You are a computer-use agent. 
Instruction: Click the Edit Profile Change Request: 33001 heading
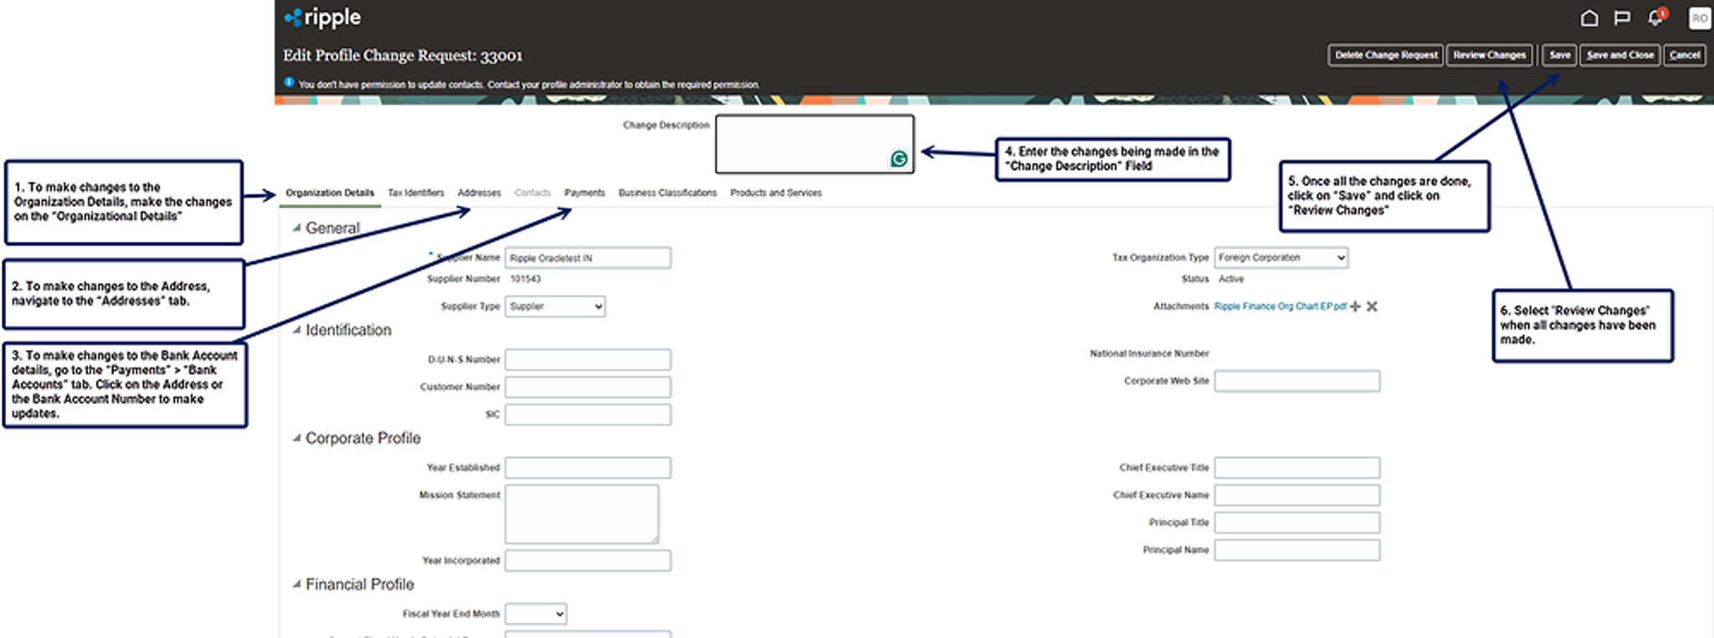pos(403,55)
